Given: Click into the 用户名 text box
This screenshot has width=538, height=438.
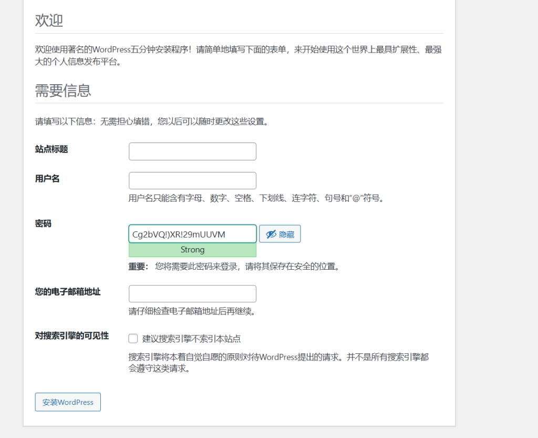Looking at the screenshot, I should (192, 181).
